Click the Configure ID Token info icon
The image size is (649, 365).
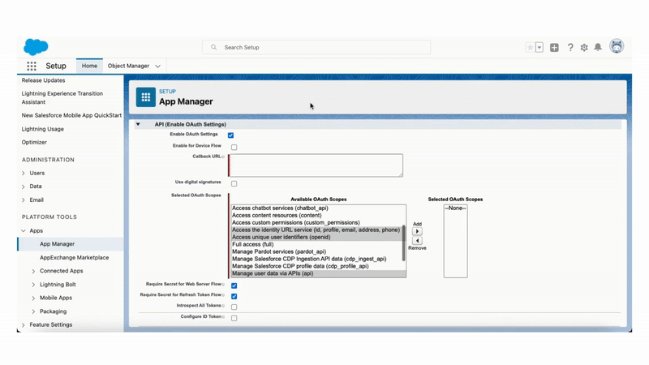223,316
